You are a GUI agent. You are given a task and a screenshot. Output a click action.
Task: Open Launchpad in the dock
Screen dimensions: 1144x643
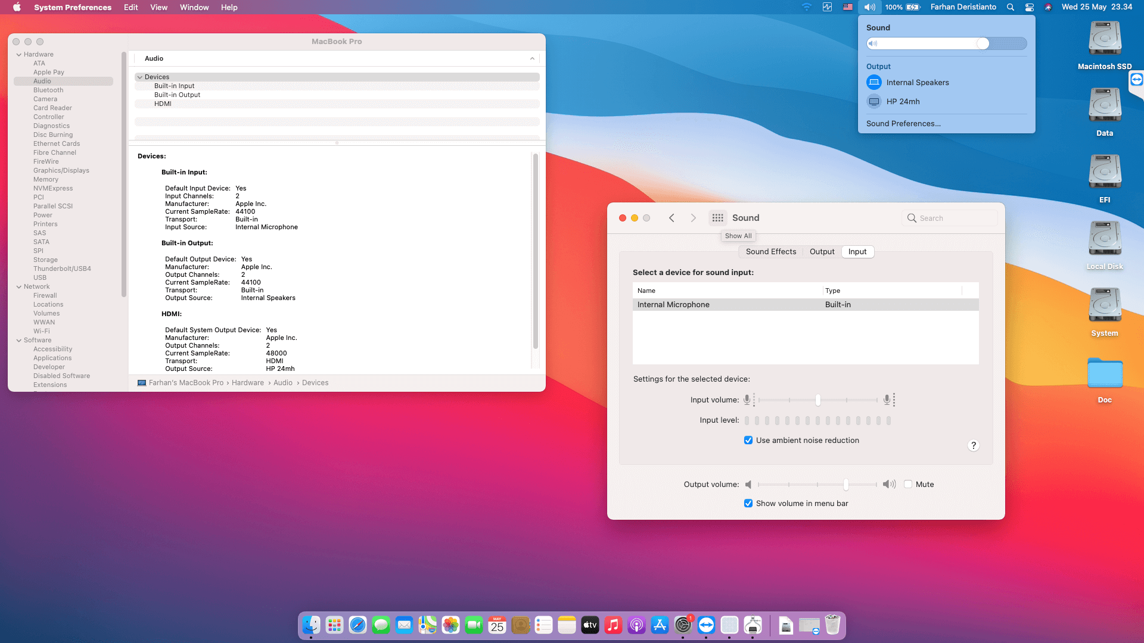[x=334, y=625]
